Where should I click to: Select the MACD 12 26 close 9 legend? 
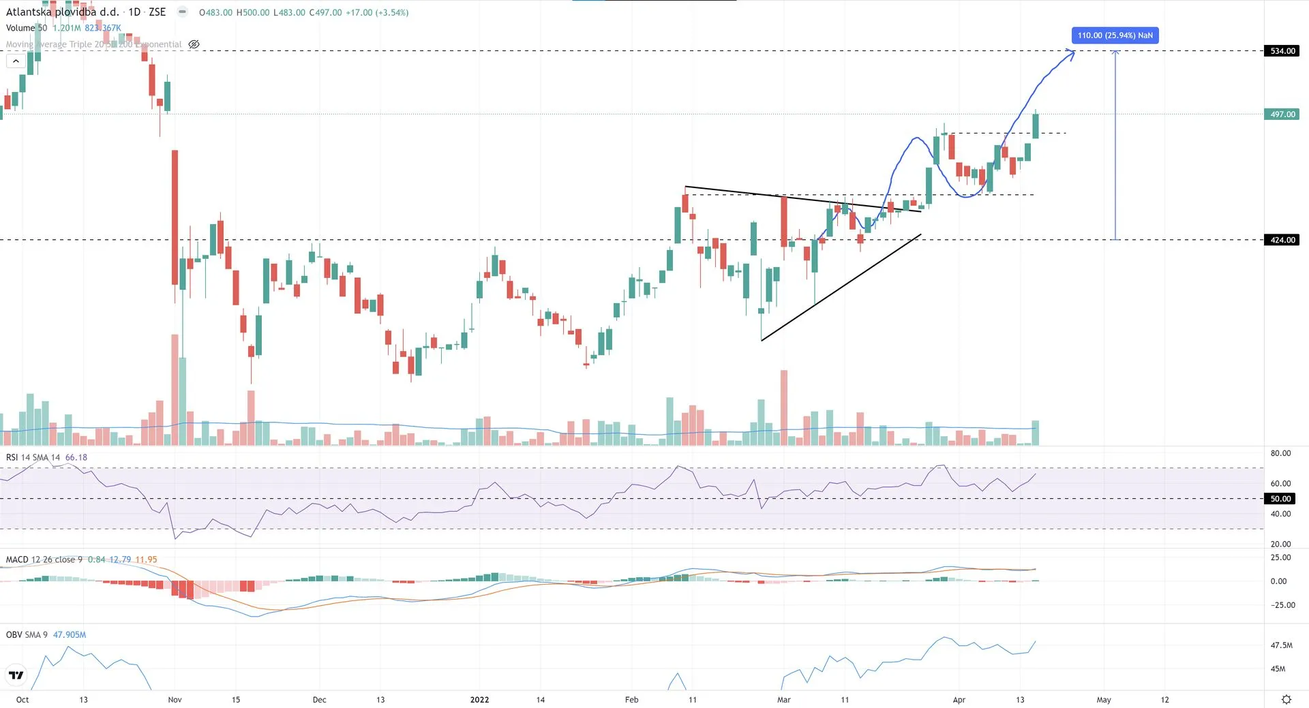pos(44,559)
